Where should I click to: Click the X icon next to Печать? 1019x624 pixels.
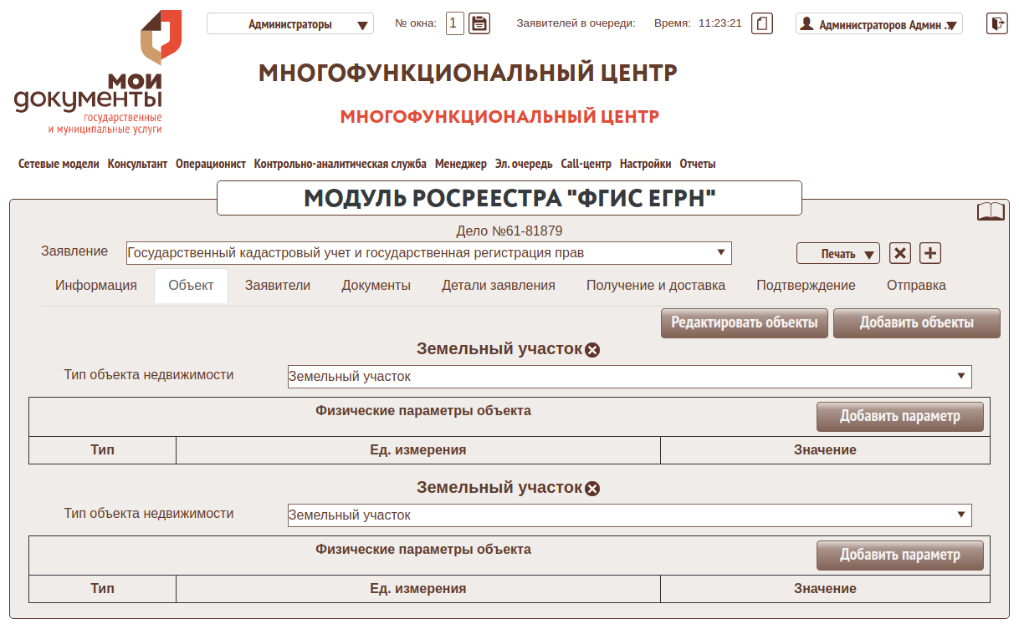coord(900,253)
